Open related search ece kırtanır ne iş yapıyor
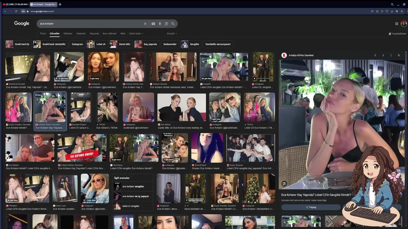 click(x=132, y=196)
